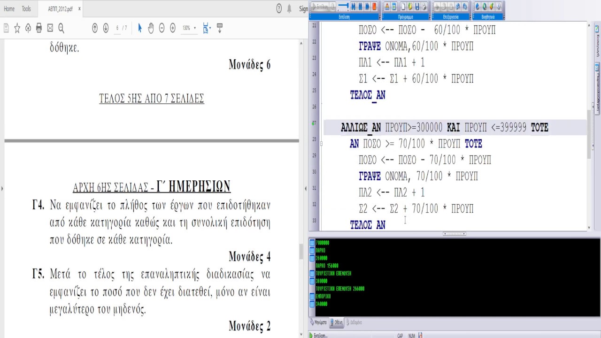This screenshot has width=601, height=338.
Task: Click the fit page scrolling mode icon
Action: (x=205, y=28)
